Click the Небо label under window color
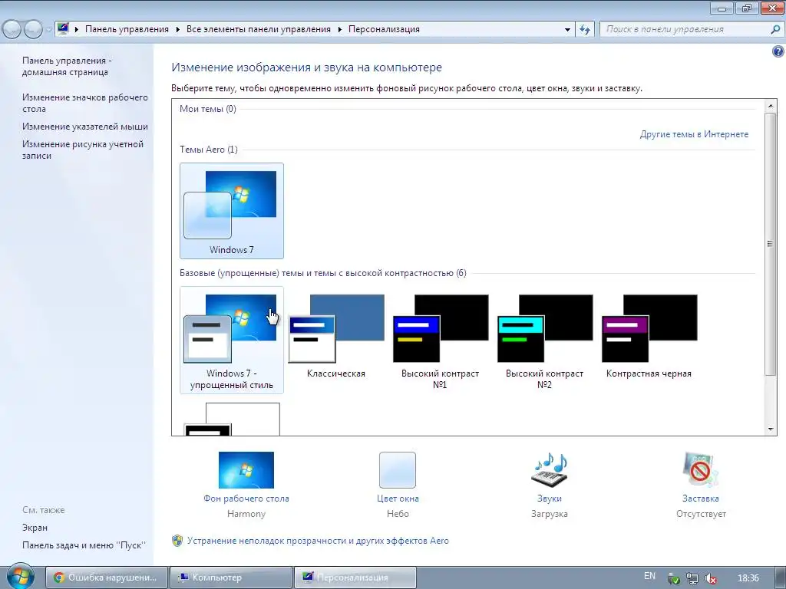 (398, 514)
